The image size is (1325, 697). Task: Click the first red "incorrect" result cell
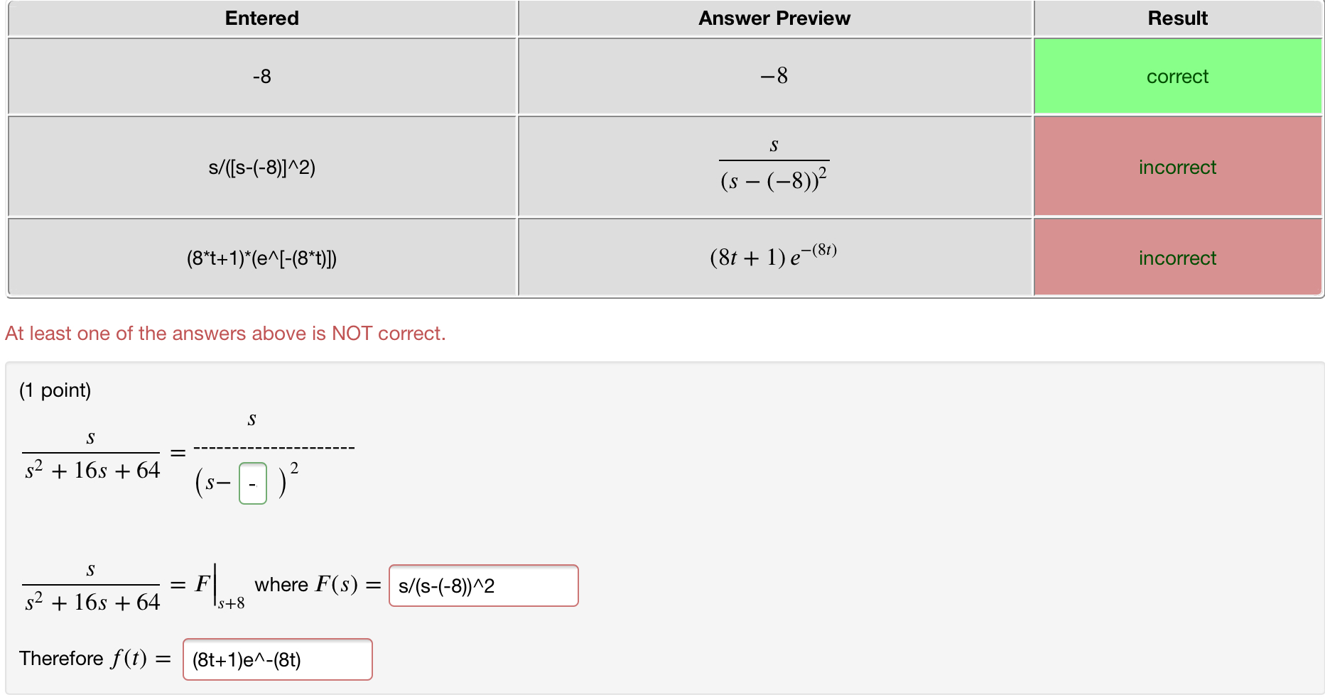[1177, 166]
